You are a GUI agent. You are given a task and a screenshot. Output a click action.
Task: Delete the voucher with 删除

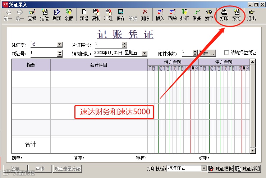coord(145,15)
